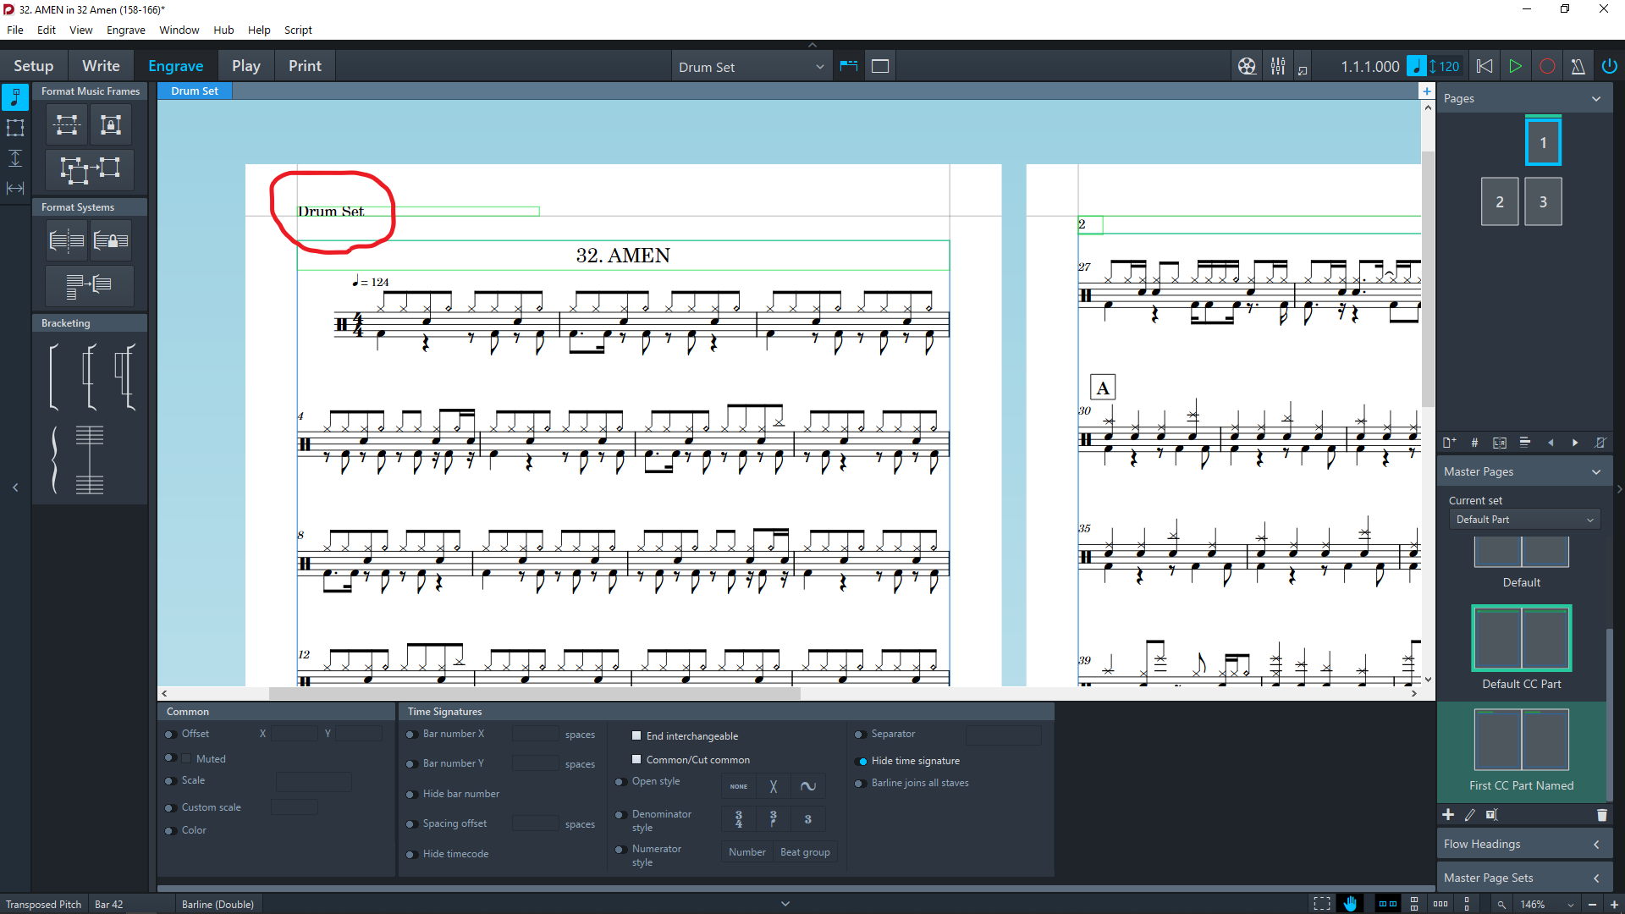Click the red Record button

[1546, 66]
